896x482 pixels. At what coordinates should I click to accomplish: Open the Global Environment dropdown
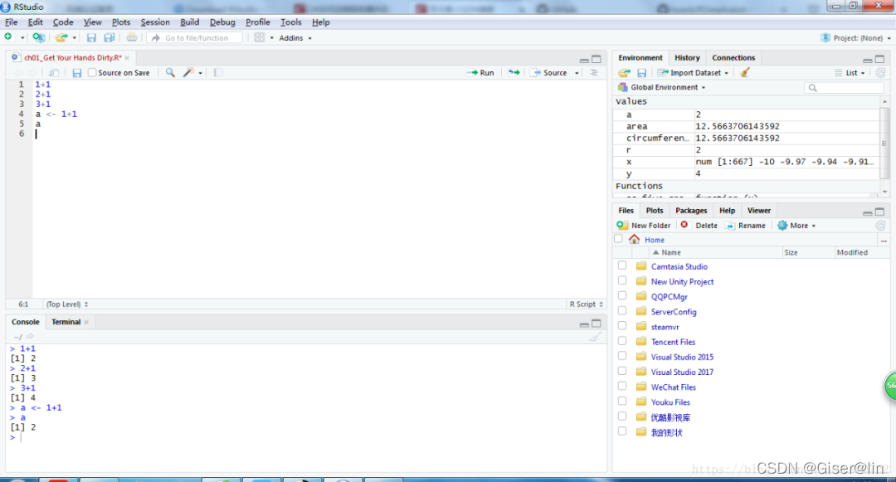click(662, 87)
